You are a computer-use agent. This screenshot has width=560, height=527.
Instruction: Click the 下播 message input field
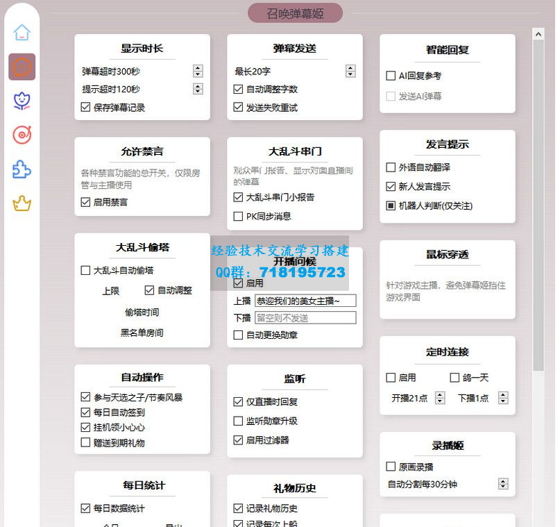305,318
